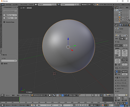Toggle the 3D manipulator widget icon
The width and height of the screenshot is (130, 107).
pos(60,95)
